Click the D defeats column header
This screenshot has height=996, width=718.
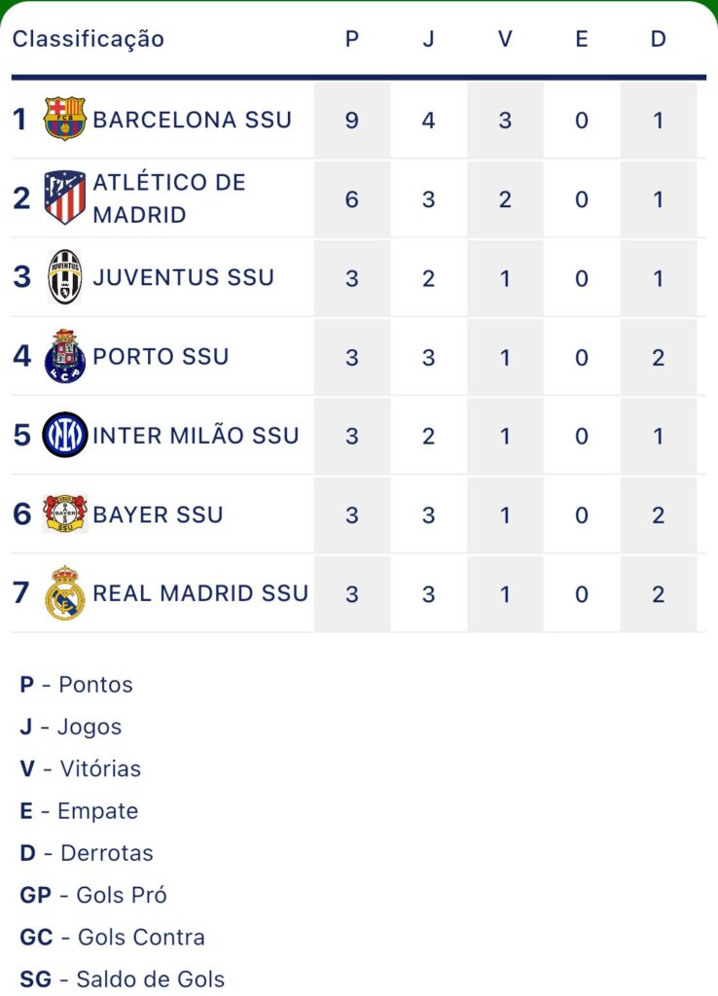(x=659, y=39)
